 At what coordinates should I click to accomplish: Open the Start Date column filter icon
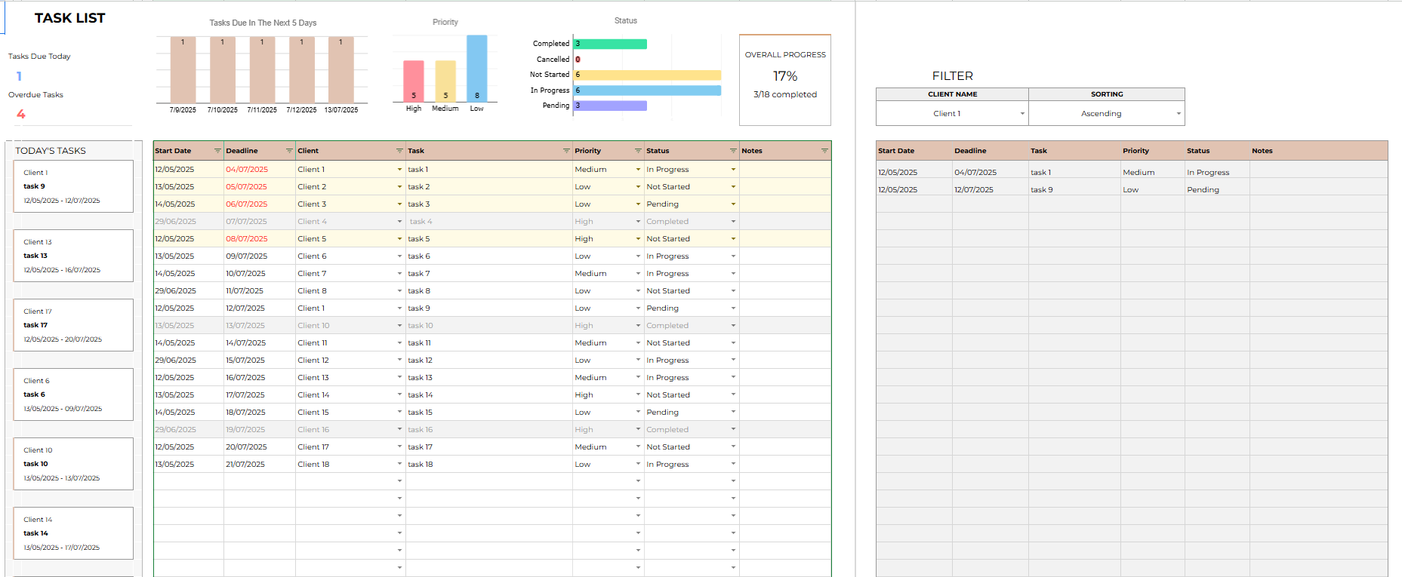point(217,151)
